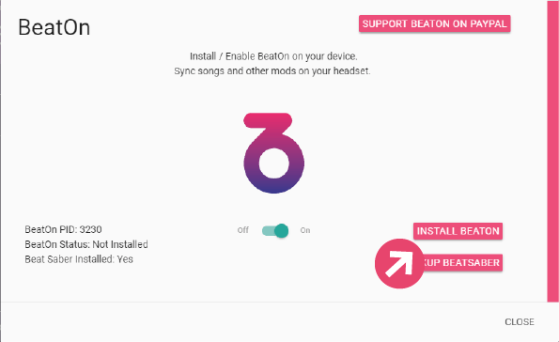The width and height of the screenshot is (559, 342).
Task: Click the Off label beside the switch
Action: coord(242,230)
